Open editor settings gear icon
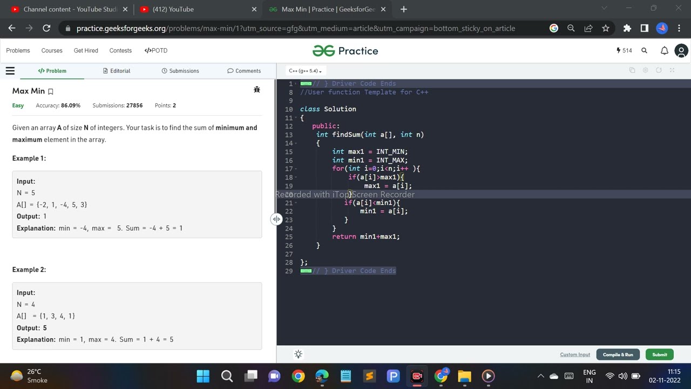Viewport: 691px width, 389px height. coord(645,70)
